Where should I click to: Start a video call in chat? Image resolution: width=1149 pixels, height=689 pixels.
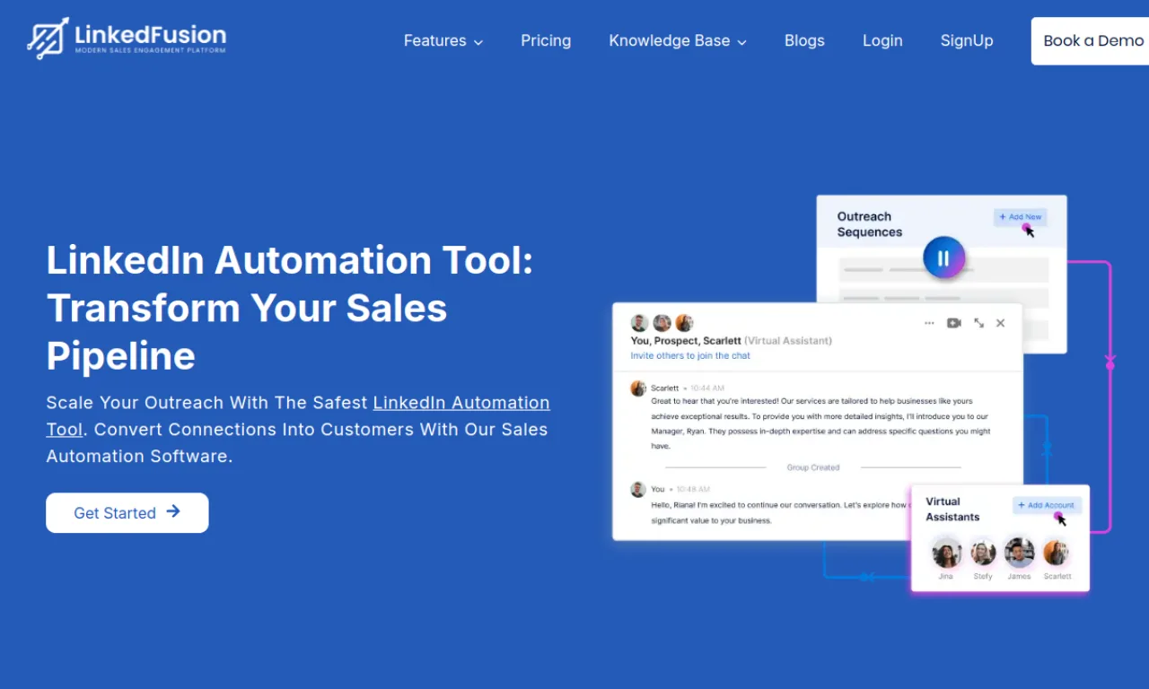coord(954,323)
